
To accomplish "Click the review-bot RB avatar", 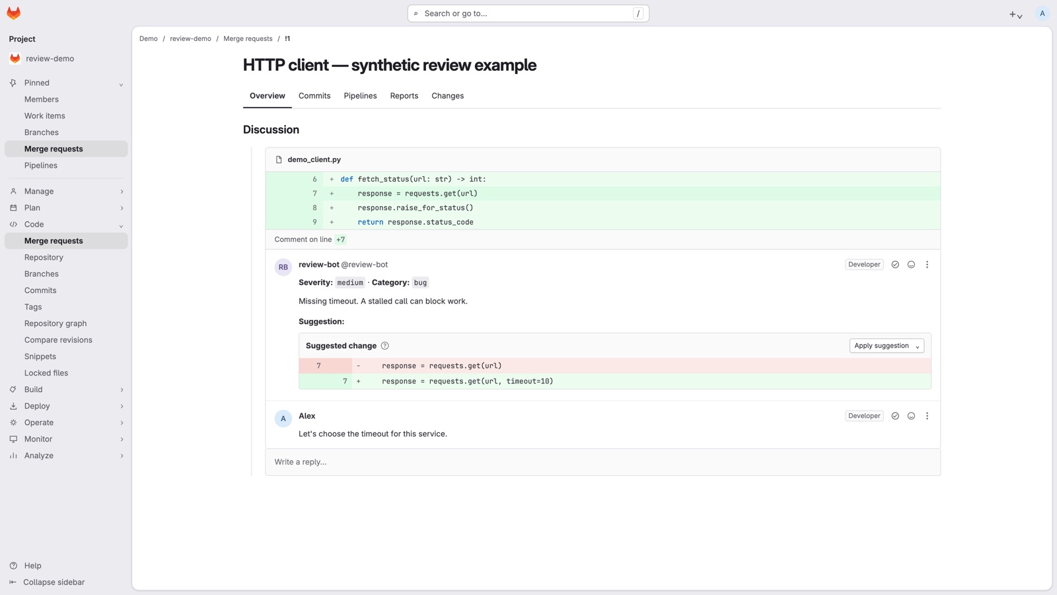I will 283,267.
